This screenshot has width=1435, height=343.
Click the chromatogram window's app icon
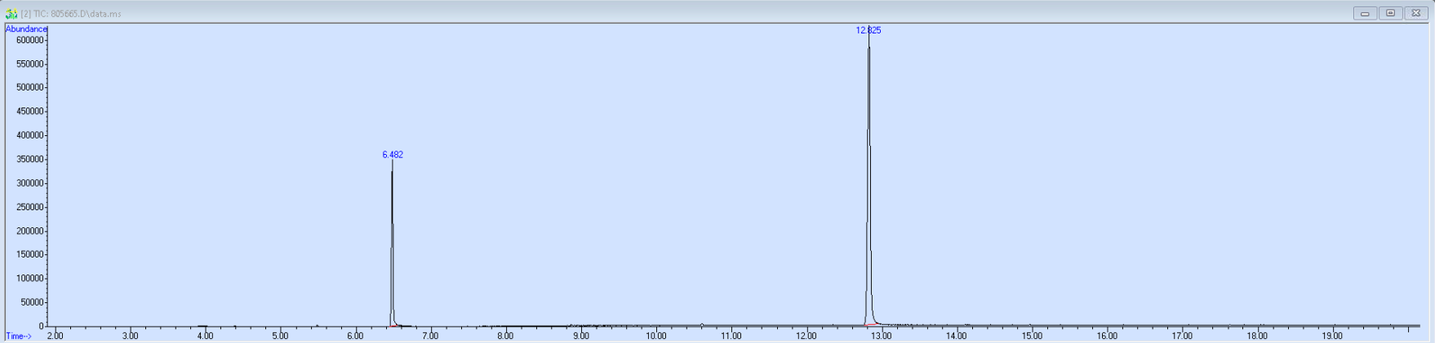[11, 14]
